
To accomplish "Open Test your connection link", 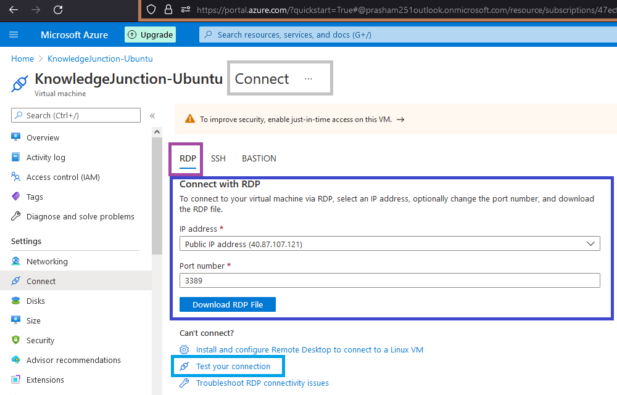I will [x=233, y=366].
